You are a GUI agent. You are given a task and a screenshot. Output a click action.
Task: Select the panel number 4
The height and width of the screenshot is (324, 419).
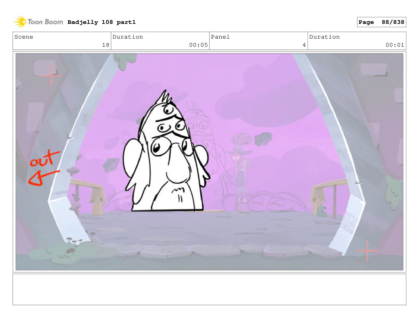point(304,45)
